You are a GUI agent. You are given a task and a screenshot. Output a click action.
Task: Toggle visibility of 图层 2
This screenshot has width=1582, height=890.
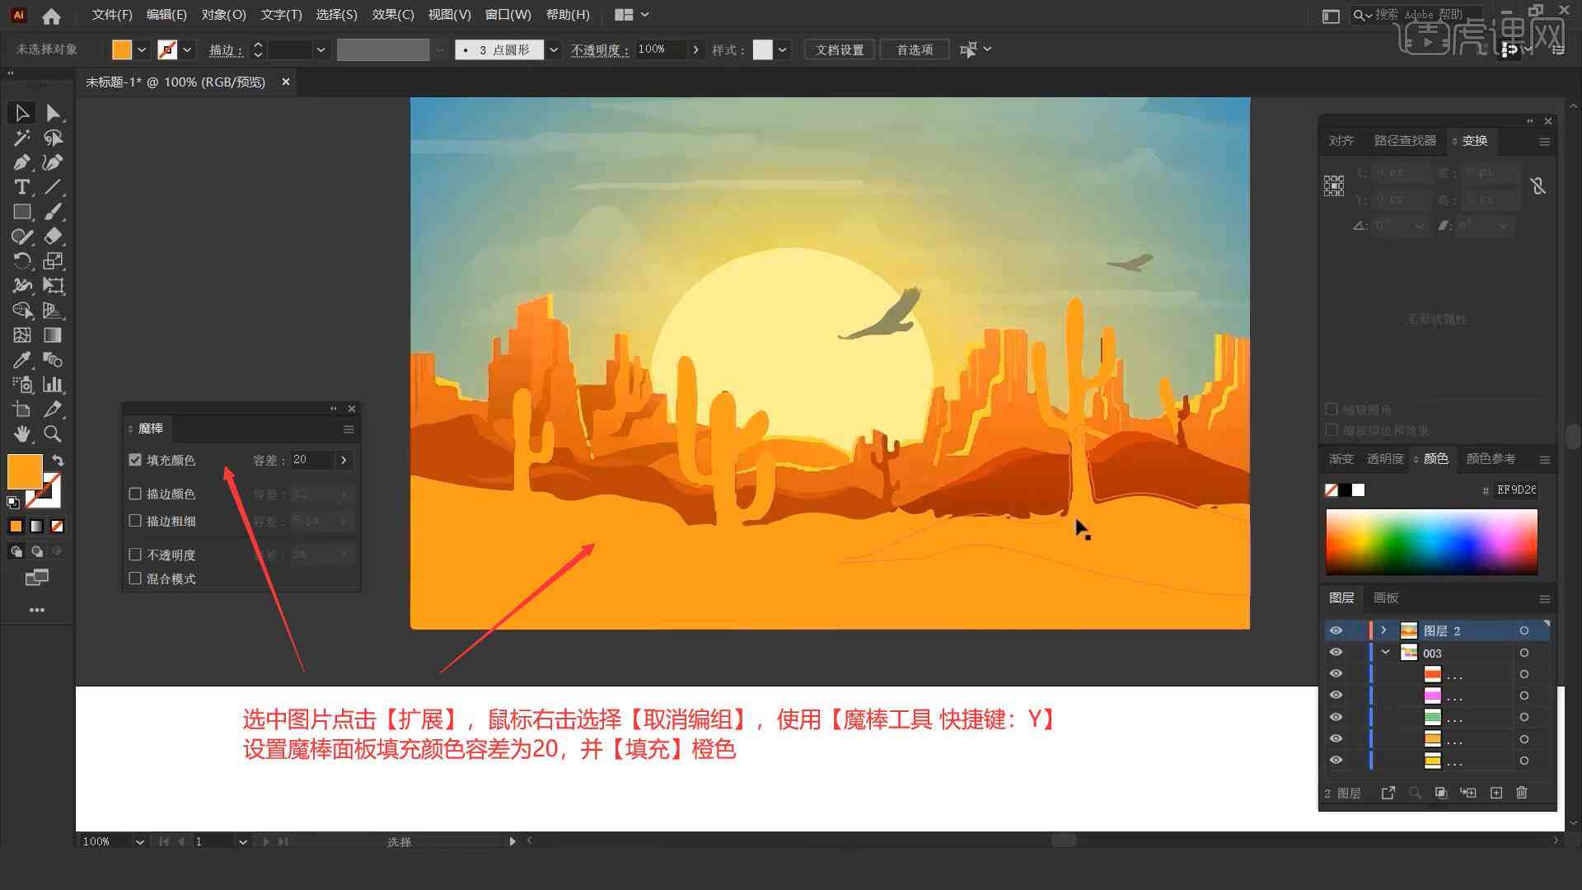(1336, 630)
